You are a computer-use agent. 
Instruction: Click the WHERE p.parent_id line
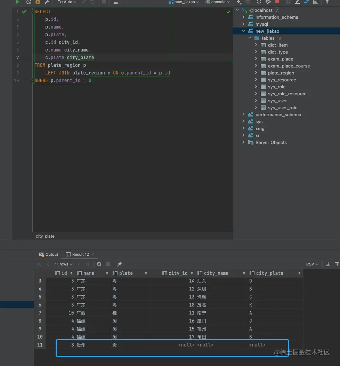[x=63, y=80]
